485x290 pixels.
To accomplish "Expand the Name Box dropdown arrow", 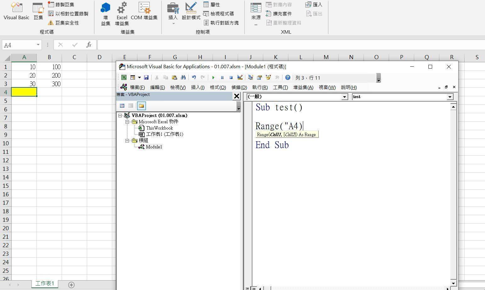I will click(38, 45).
